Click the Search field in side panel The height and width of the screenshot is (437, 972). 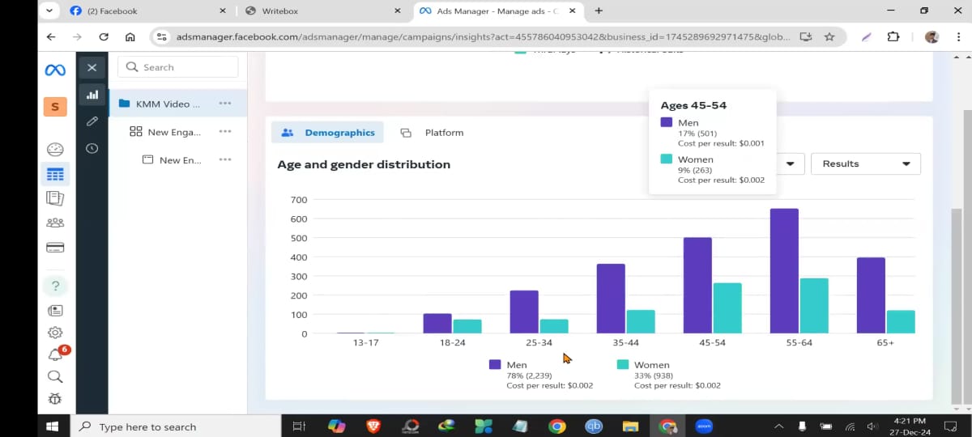tap(178, 67)
